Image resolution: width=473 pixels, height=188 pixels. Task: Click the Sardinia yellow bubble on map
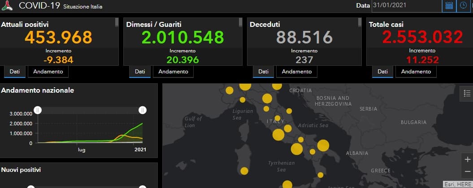[244, 171]
